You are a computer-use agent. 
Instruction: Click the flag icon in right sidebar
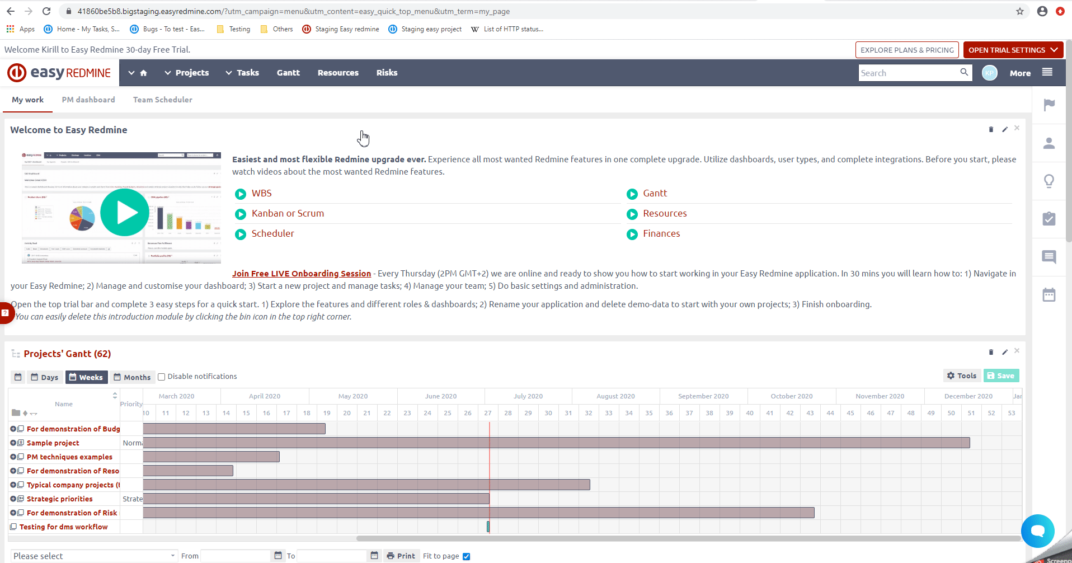pyautogui.click(x=1049, y=105)
